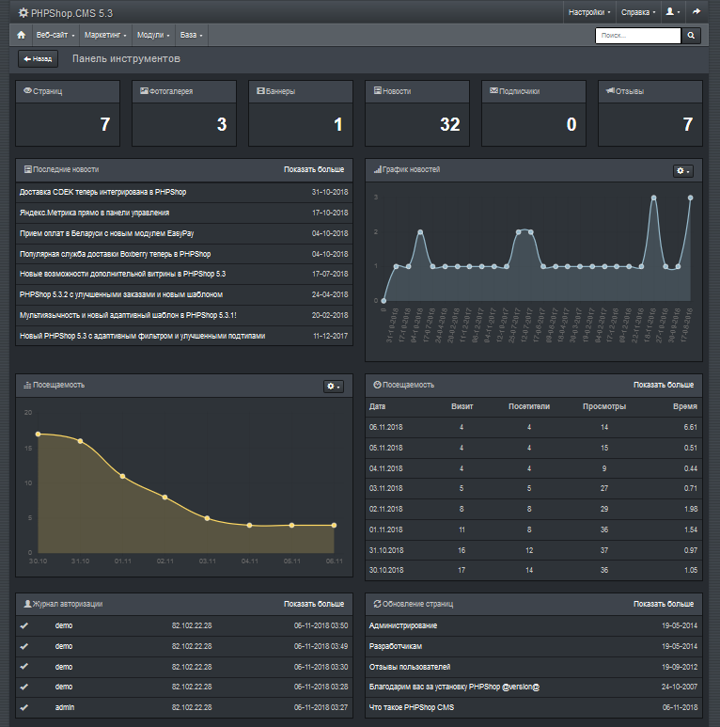Click the 06.11 data point on traffic chart
The height and width of the screenshot is (727, 720).
click(x=334, y=526)
